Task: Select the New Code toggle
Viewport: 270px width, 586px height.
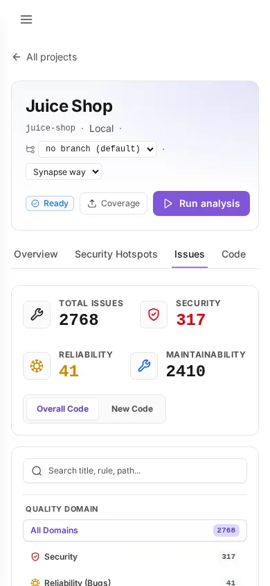Action: tap(132, 409)
